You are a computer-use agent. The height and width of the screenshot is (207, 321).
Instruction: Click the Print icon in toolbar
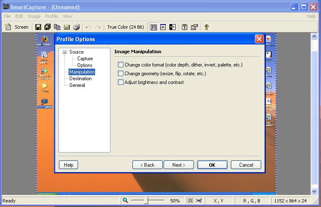coord(76,27)
